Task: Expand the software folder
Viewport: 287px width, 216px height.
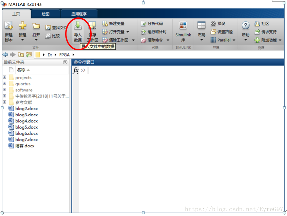Action: pyautogui.click(x=4, y=89)
